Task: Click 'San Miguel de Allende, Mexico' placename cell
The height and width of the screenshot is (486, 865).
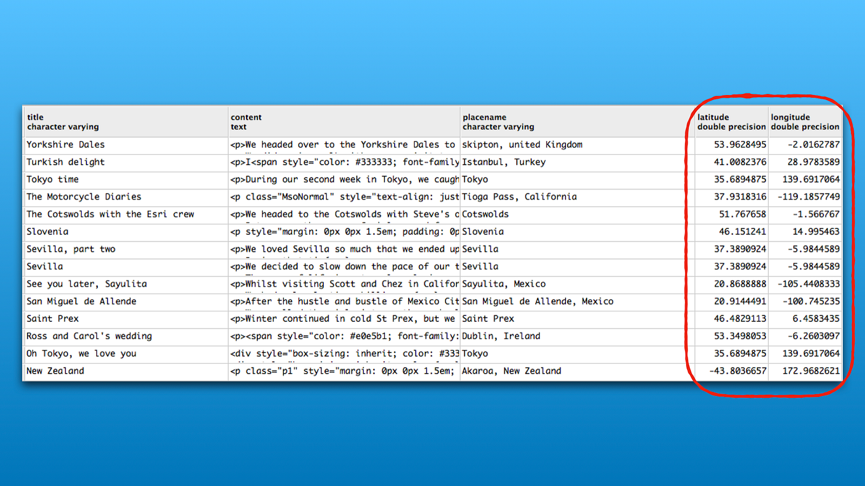Action: pyautogui.click(x=577, y=301)
